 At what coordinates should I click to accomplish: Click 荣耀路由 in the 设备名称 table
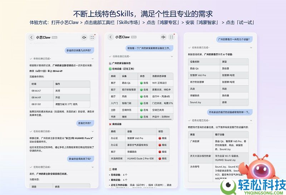coord(194,96)
